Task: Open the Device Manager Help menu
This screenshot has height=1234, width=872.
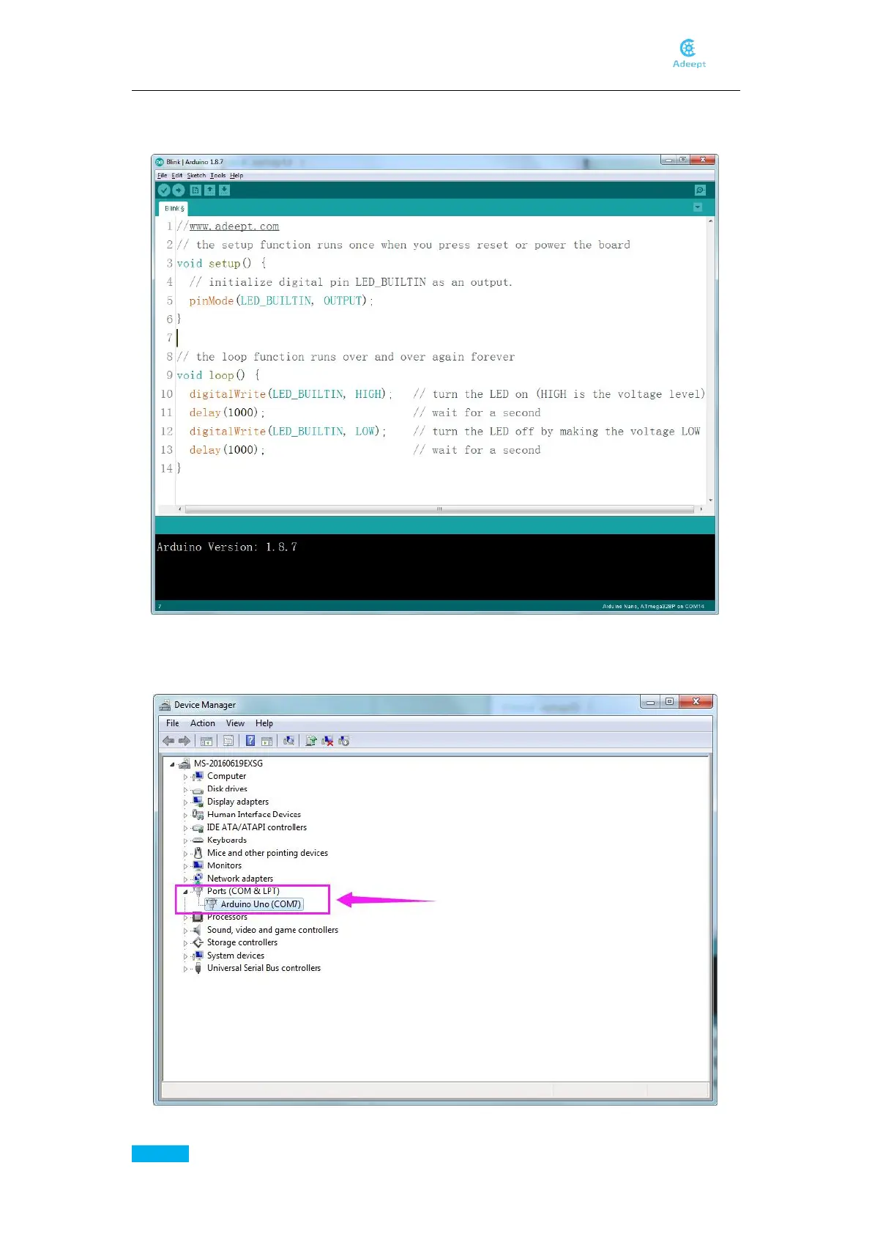Action: click(x=264, y=723)
